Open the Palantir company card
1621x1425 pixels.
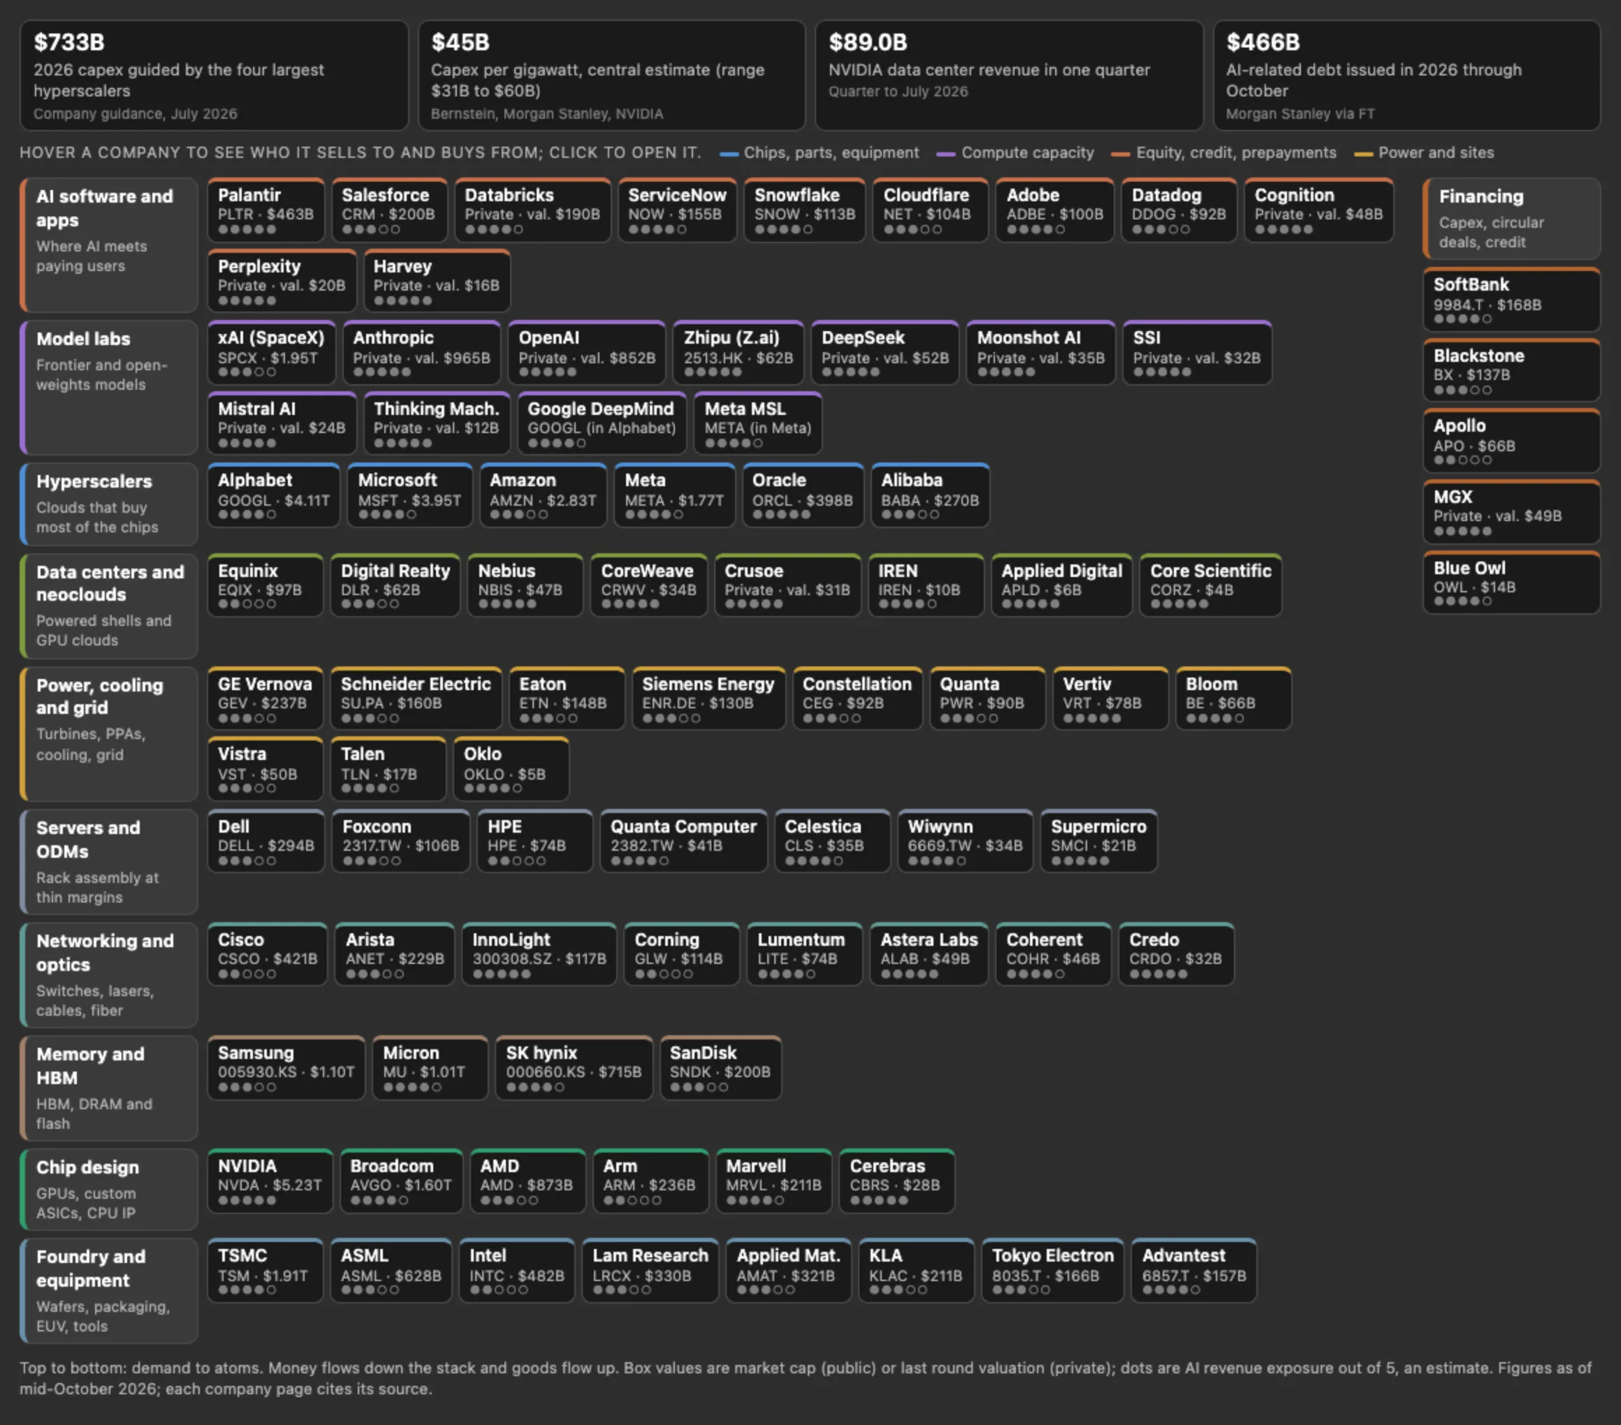point(266,210)
